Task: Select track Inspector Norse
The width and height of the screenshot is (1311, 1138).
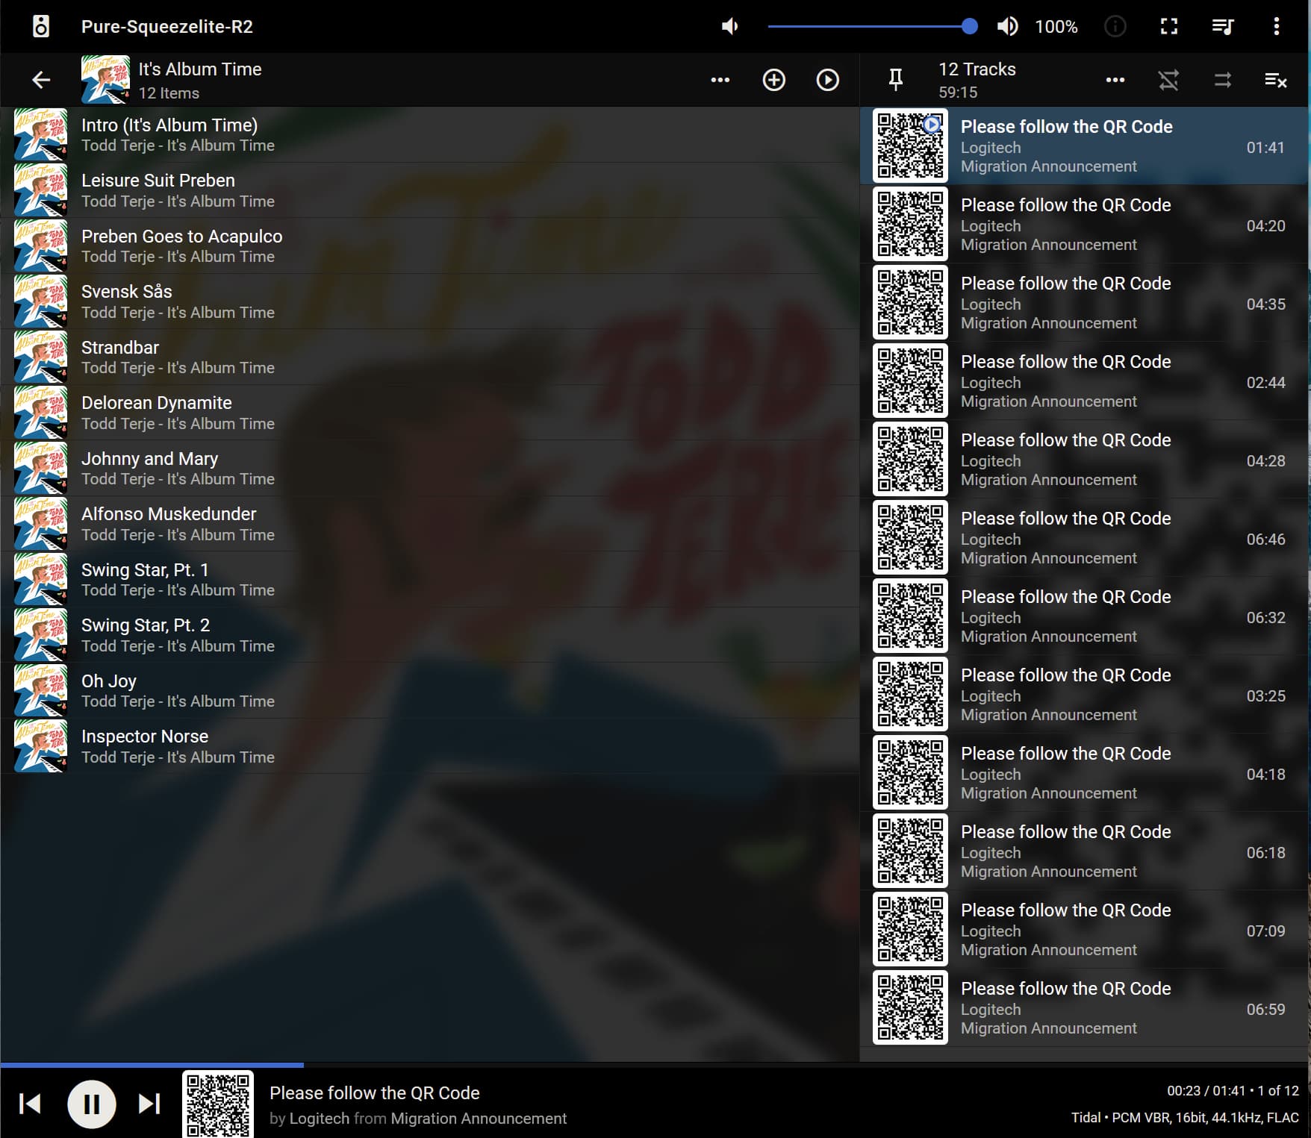Action: pyautogui.click(x=430, y=746)
